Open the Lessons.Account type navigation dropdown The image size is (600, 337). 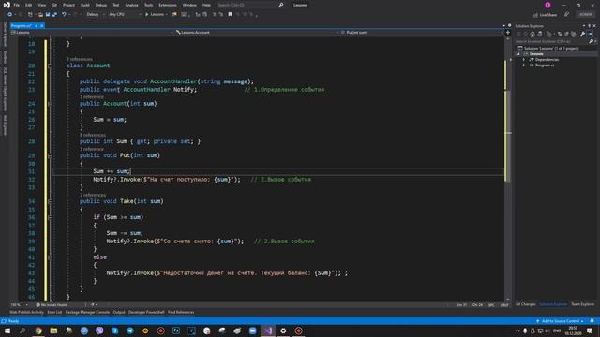(257, 33)
